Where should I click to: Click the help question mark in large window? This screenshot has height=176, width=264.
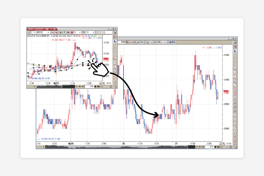click(x=228, y=39)
